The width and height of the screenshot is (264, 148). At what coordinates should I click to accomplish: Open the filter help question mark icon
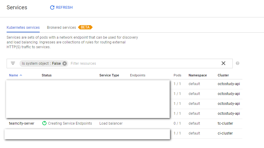pyautogui.click(x=238, y=64)
